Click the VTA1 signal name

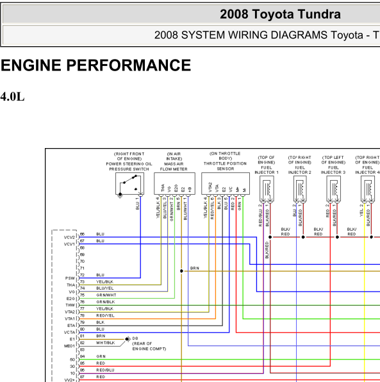pyautogui.click(x=70, y=319)
